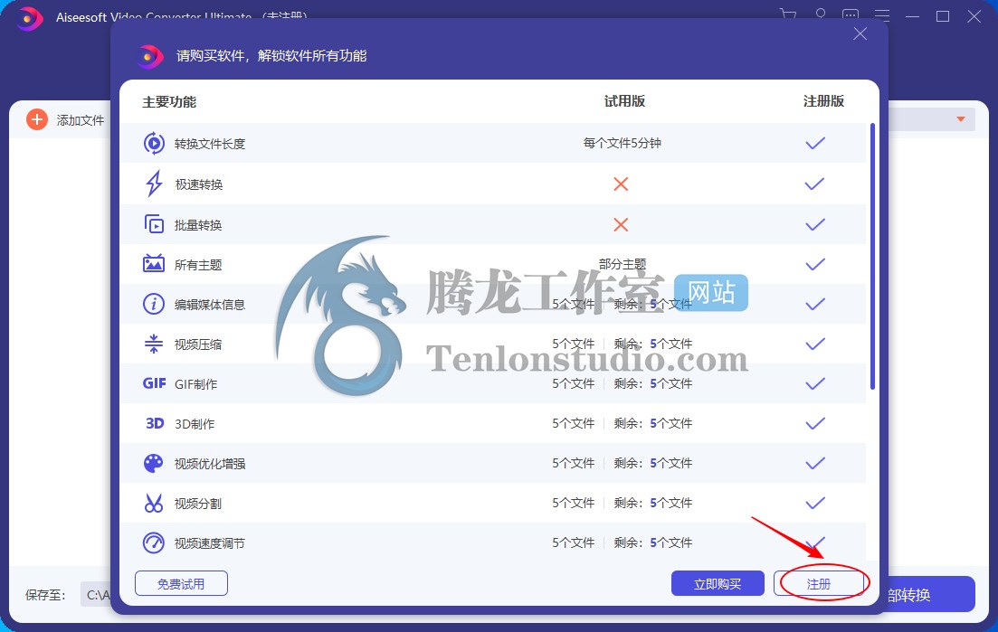The width and height of the screenshot is (998, 632).
Task: Open the shopping cart icon in title bar
Action: tap(788, 15)
